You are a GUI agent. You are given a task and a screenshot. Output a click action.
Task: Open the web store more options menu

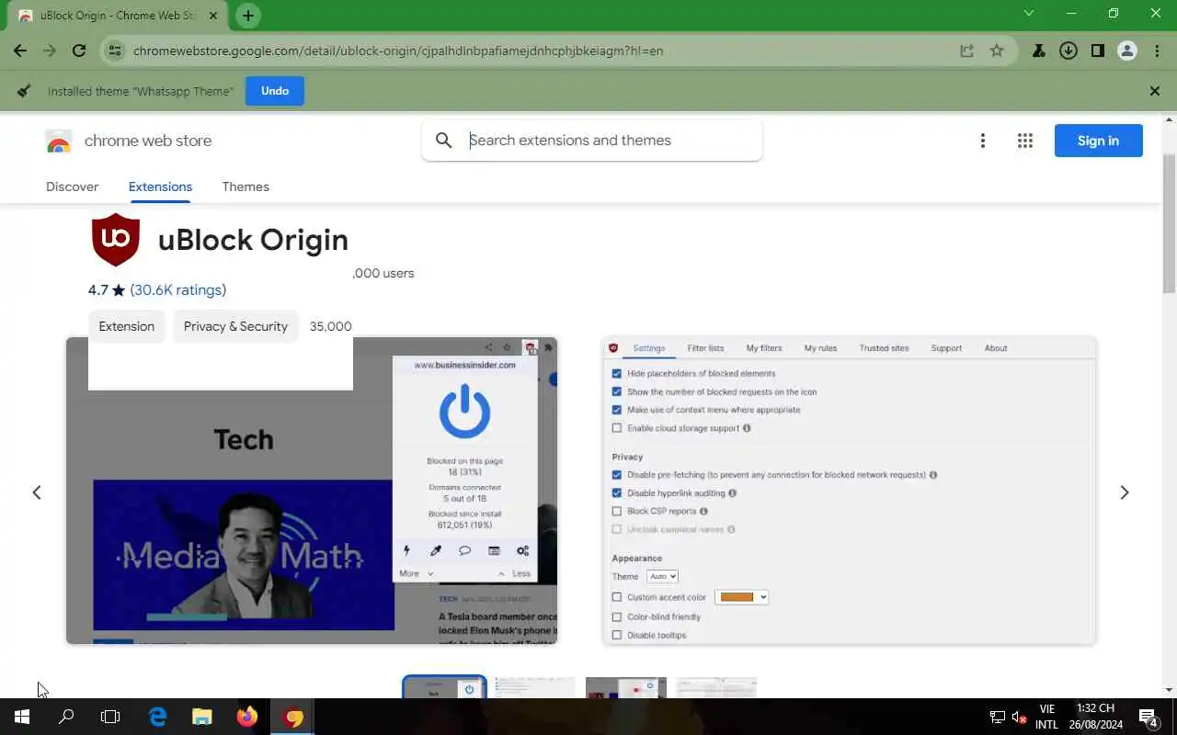[983, 141]
